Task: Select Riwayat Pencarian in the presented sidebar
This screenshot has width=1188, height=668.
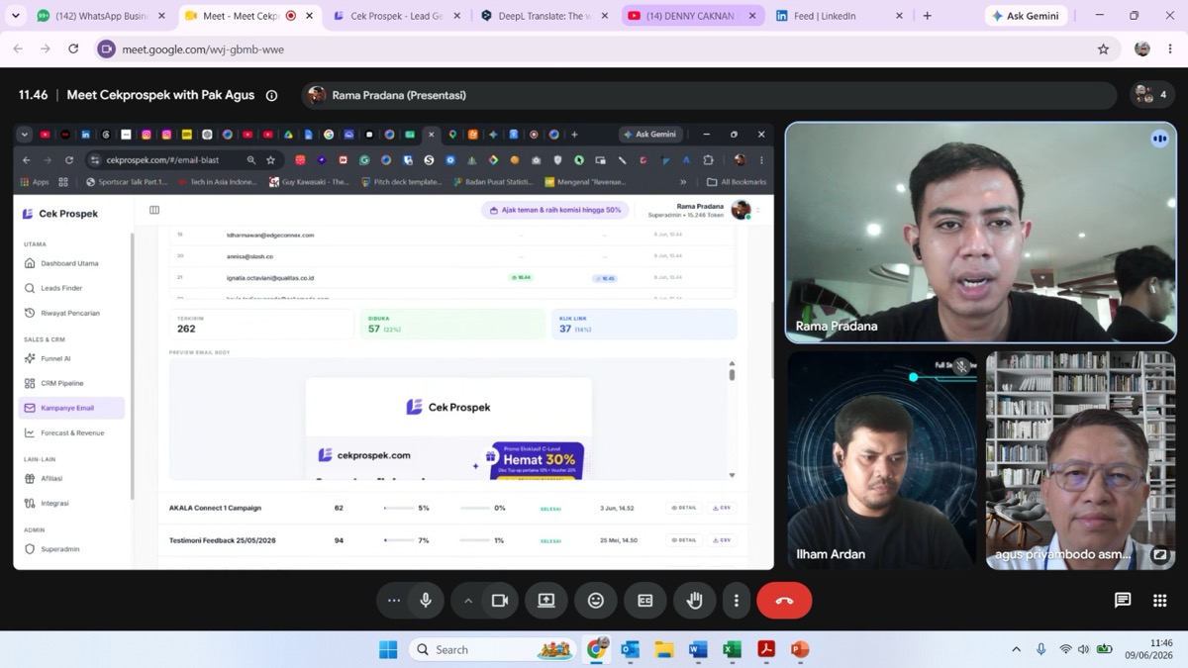Action: coord(71,313)
